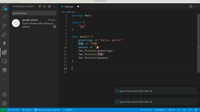
Task: Click the "fmt" import string
Action: click(x=82, y=26)
